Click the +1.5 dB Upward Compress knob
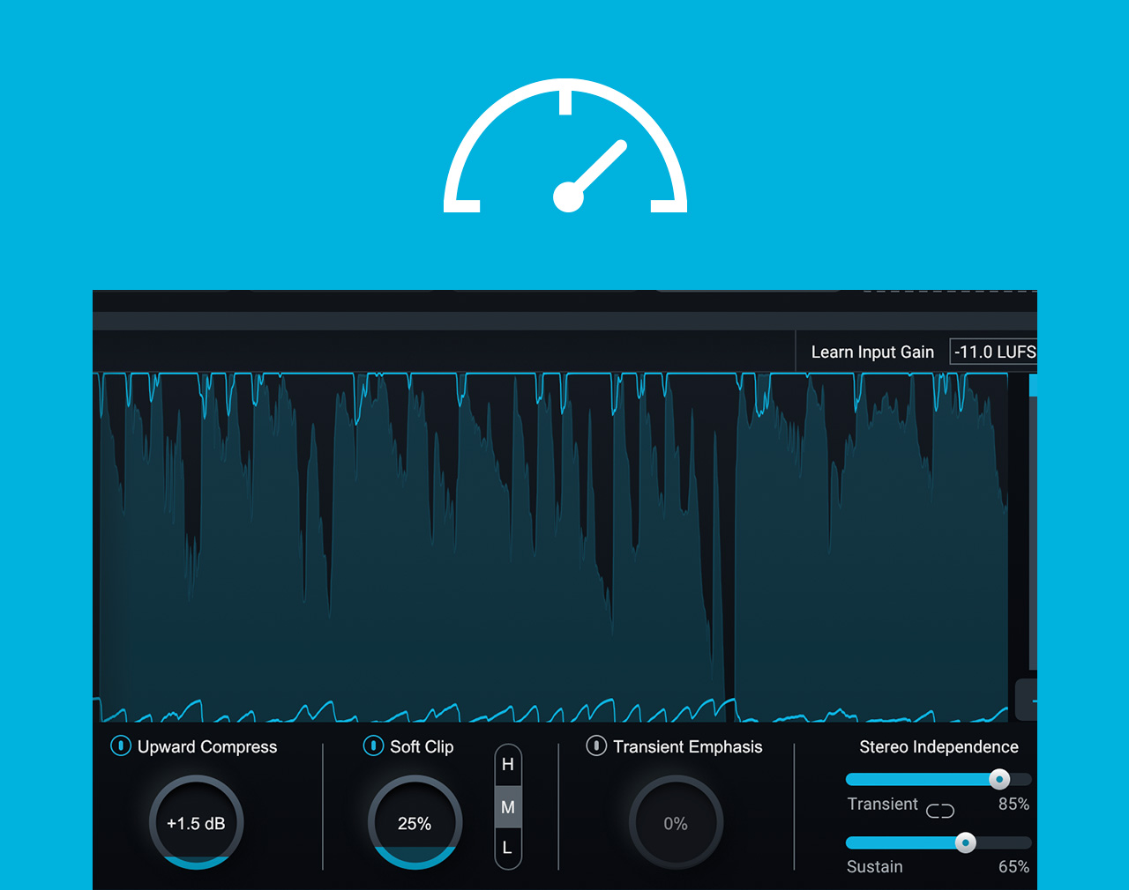Screen dimensions: 1129x890 point(196,822)
